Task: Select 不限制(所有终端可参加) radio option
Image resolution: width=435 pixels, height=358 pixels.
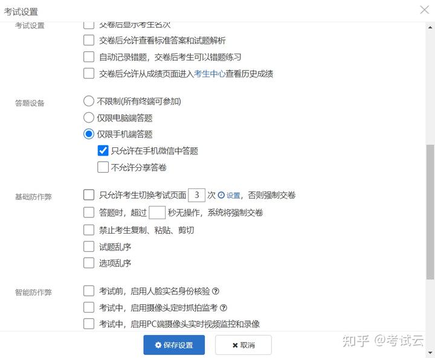Action: [x=88, y=101]
